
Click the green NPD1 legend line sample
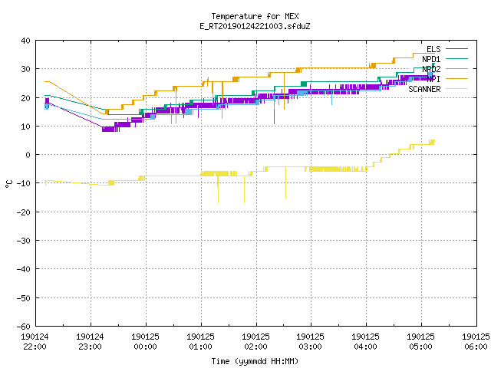[456, 58]
